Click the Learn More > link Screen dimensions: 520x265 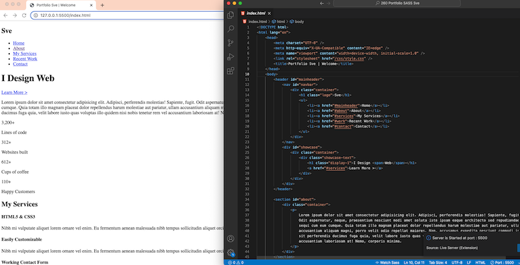tap(14, 93)
